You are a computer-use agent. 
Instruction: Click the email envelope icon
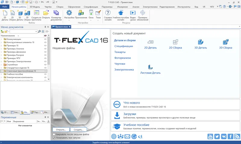(127, 136)
